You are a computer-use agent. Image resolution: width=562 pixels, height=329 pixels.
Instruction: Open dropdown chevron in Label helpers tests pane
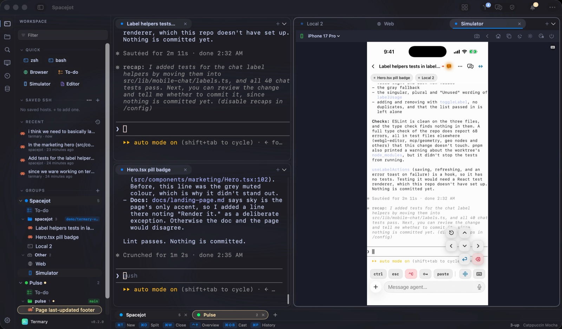click(284, 24)
